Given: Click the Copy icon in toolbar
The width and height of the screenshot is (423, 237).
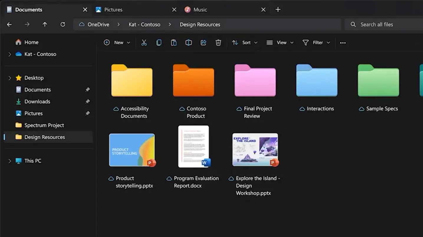Looking at the screenshot, I should click(x=159, y=43).
